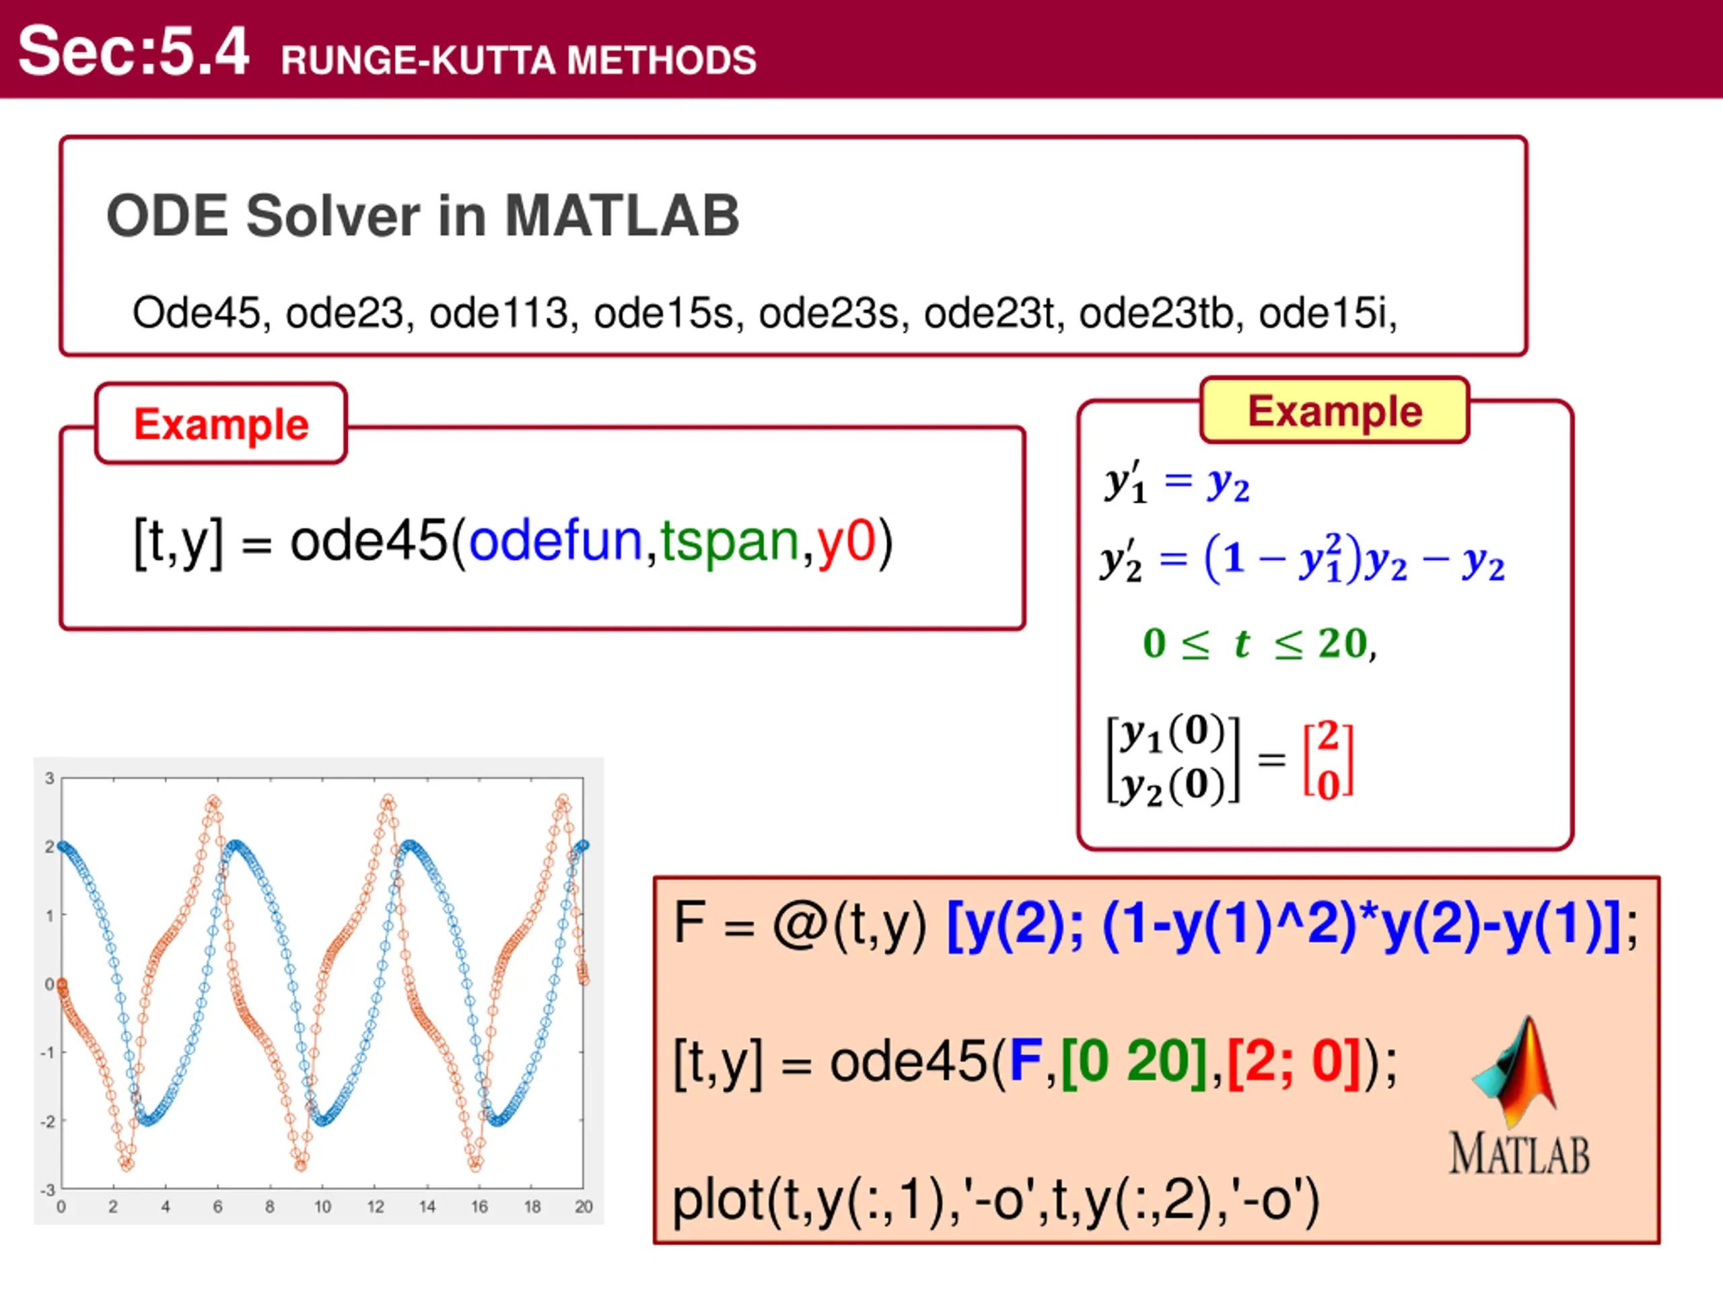This screenshot has height=1292, width=1723.
Task: Click the blue 'odefun' argument
Action: (x=555, y=540)
